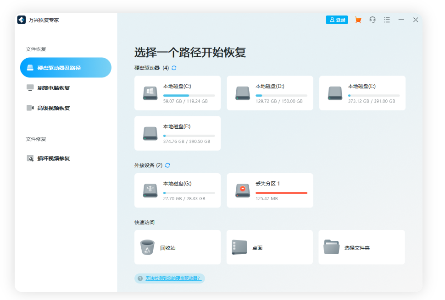Screen dimensions: 445x300
Task: Select the 本地磁盘(F:) drive card
Action: pos(178,133)
